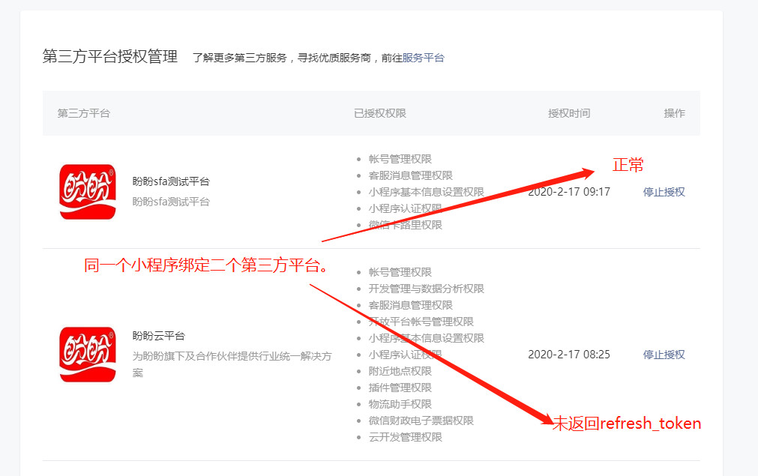Select the 为盼盼旗下及合作伙伴 description text
Screen dimensions: 758x476
(232, 364)
